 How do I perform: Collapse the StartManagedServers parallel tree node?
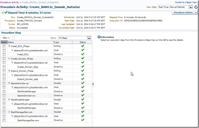9,112
